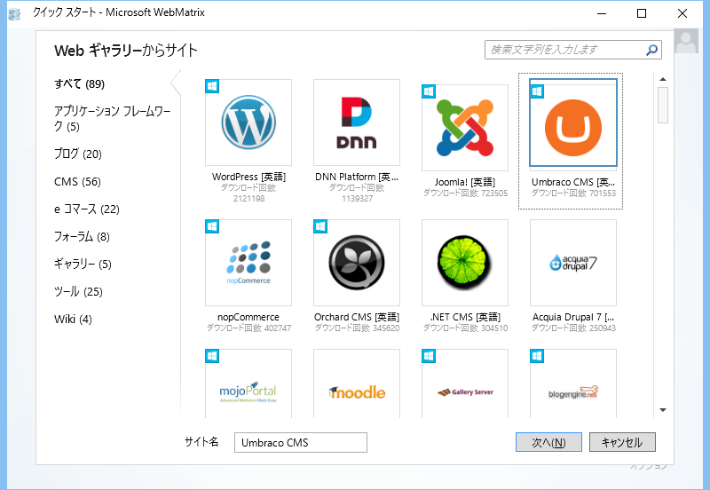This screenshot has height=490, width=710.
Task: Click the user account avatar icon
Action: coord(686,41)
